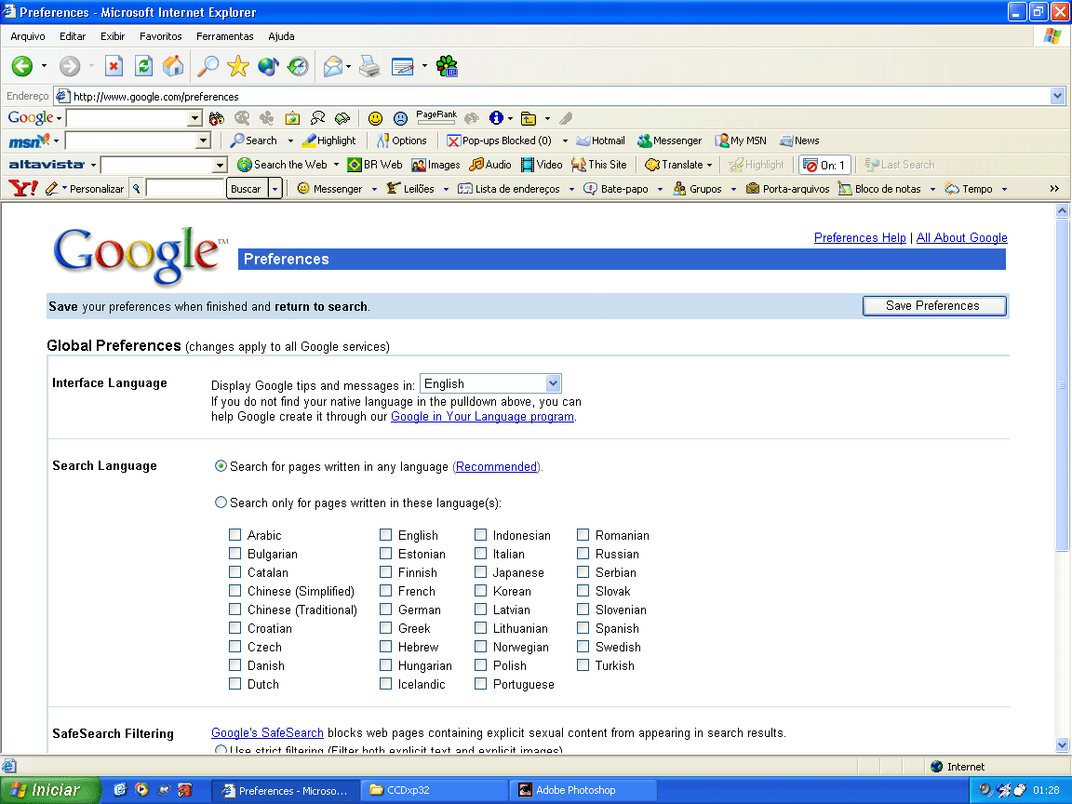1072x804 pixels.
Task: Open the History clock icon
Action: click(x=298, y=66)
